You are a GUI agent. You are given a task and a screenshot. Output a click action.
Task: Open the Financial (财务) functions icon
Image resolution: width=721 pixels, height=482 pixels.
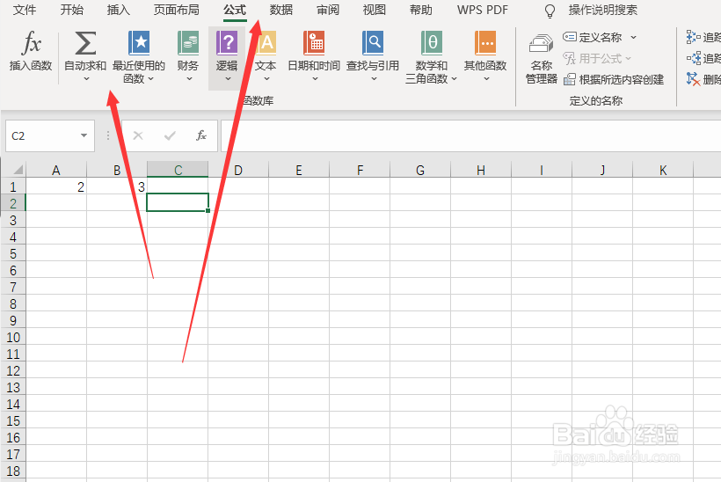tap(188, 43)
